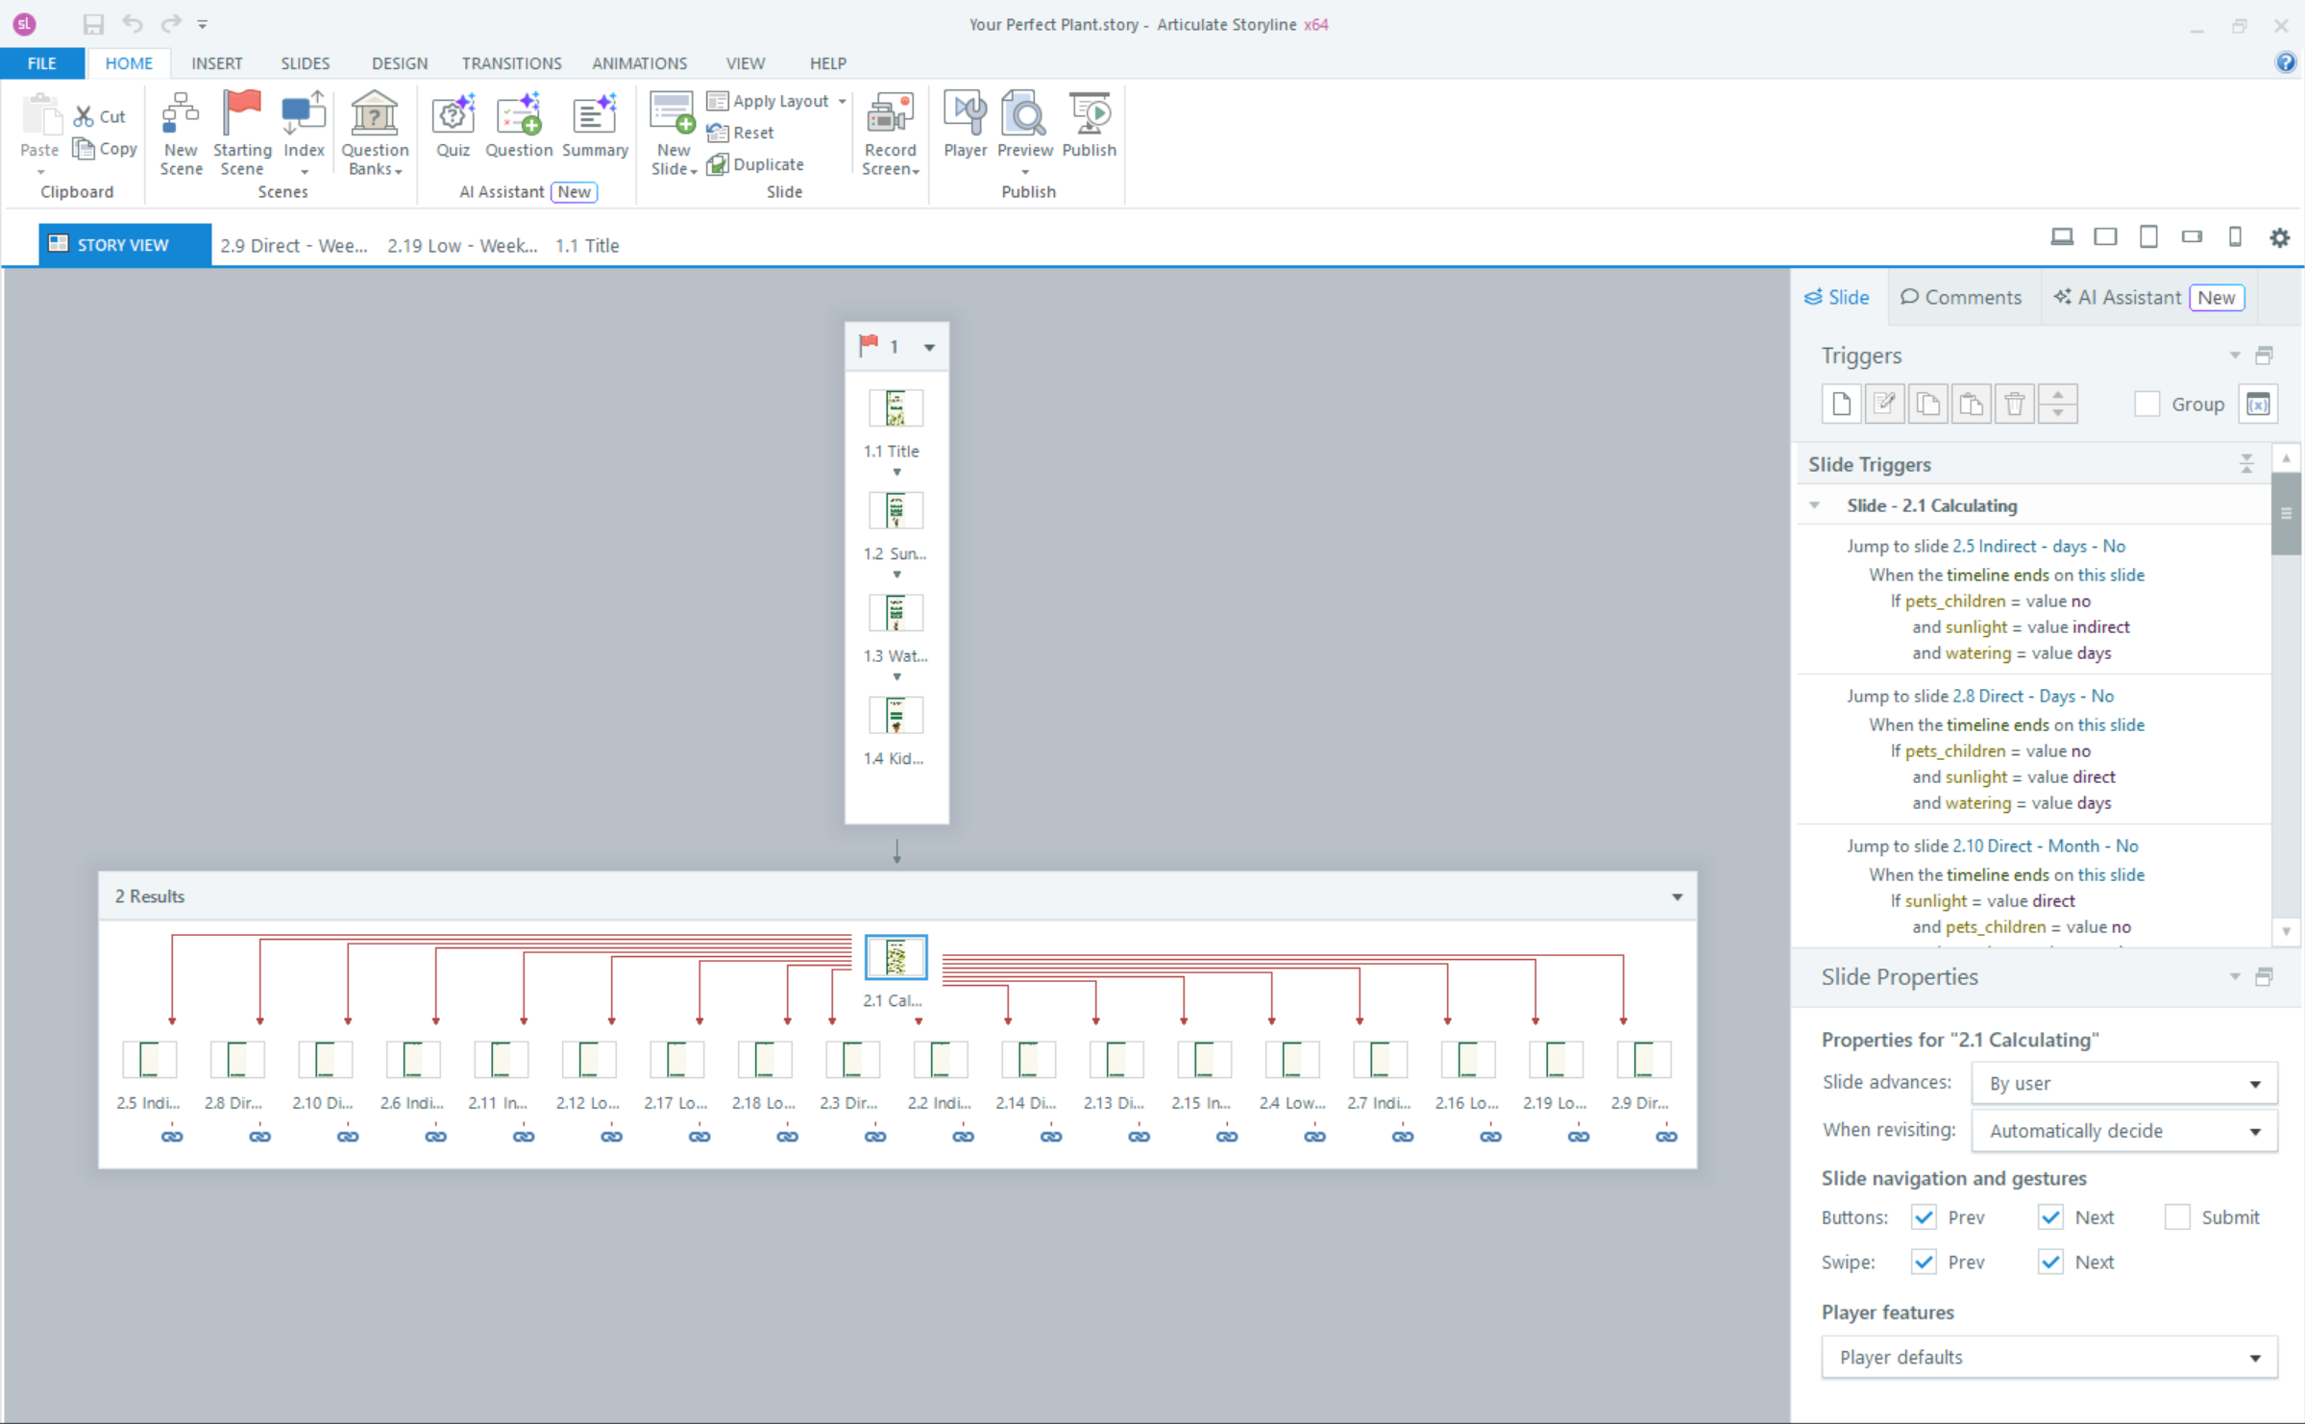Select the mobile portrait preview icon

(2235, 237)
